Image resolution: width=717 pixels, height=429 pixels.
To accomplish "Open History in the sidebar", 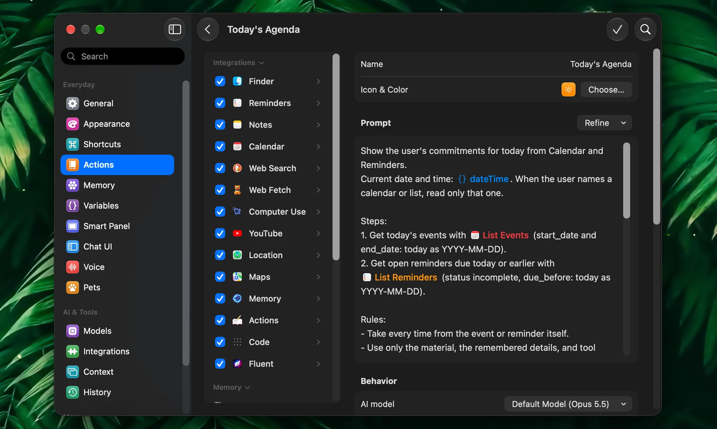I will coord(117,392).
